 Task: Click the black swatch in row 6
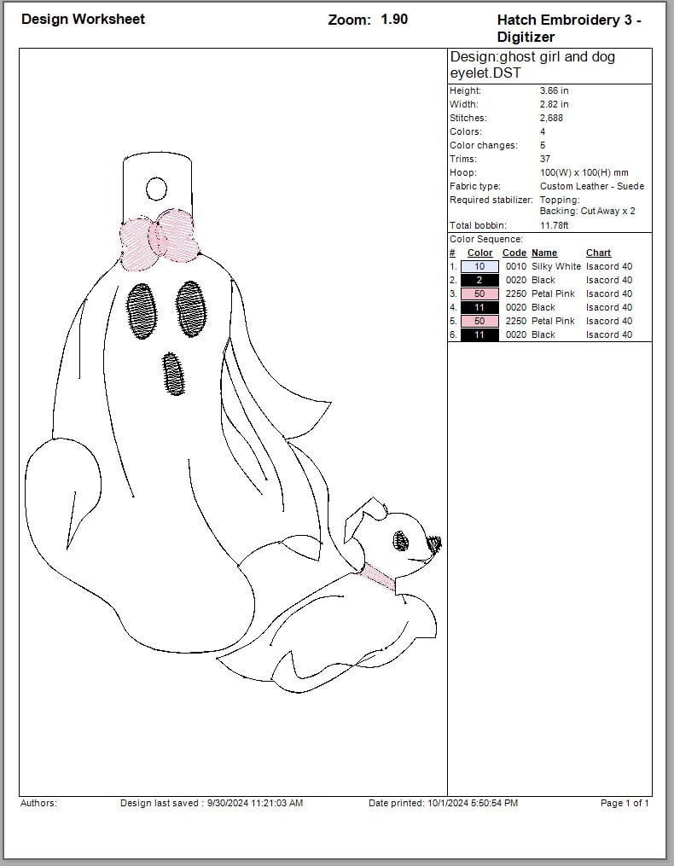point(479,334)
